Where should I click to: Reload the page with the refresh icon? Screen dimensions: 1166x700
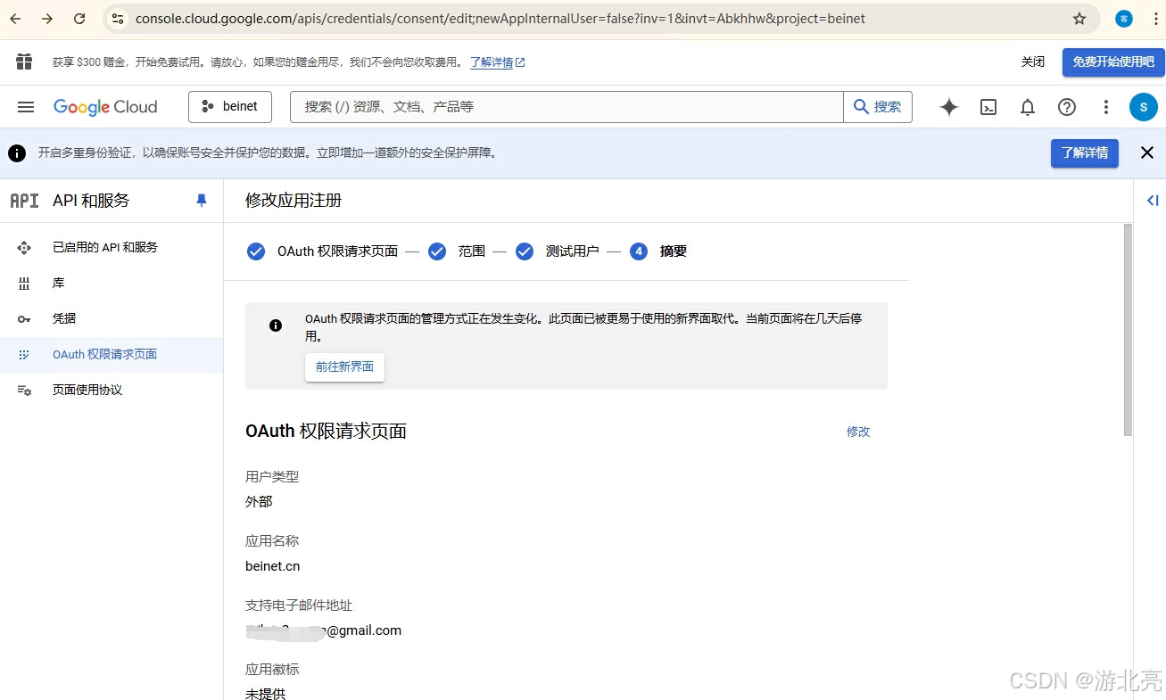click(x=79, y=19)
